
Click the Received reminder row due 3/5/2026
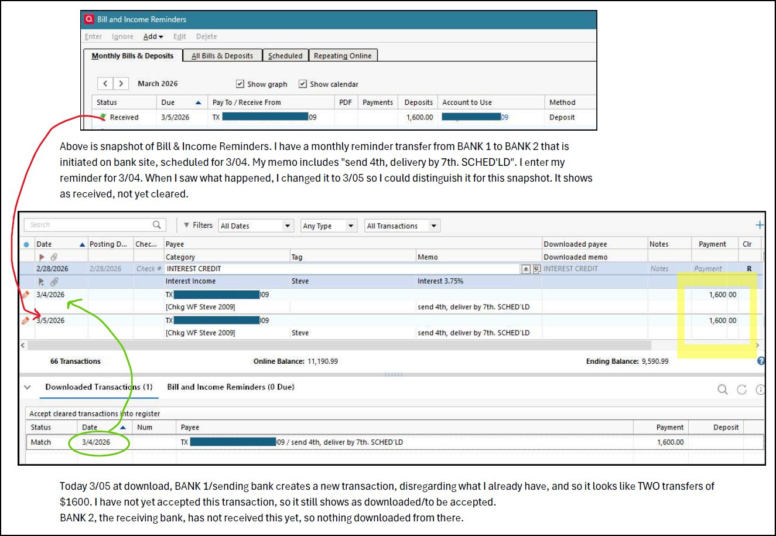[x=344, y=117]
